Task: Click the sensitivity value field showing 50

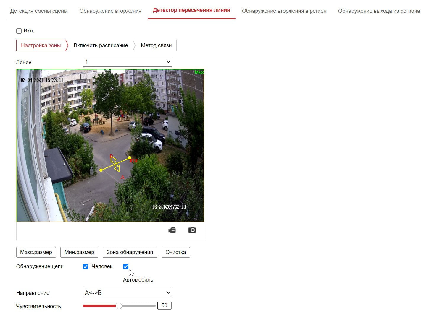Action: click(x=165, y=305)
